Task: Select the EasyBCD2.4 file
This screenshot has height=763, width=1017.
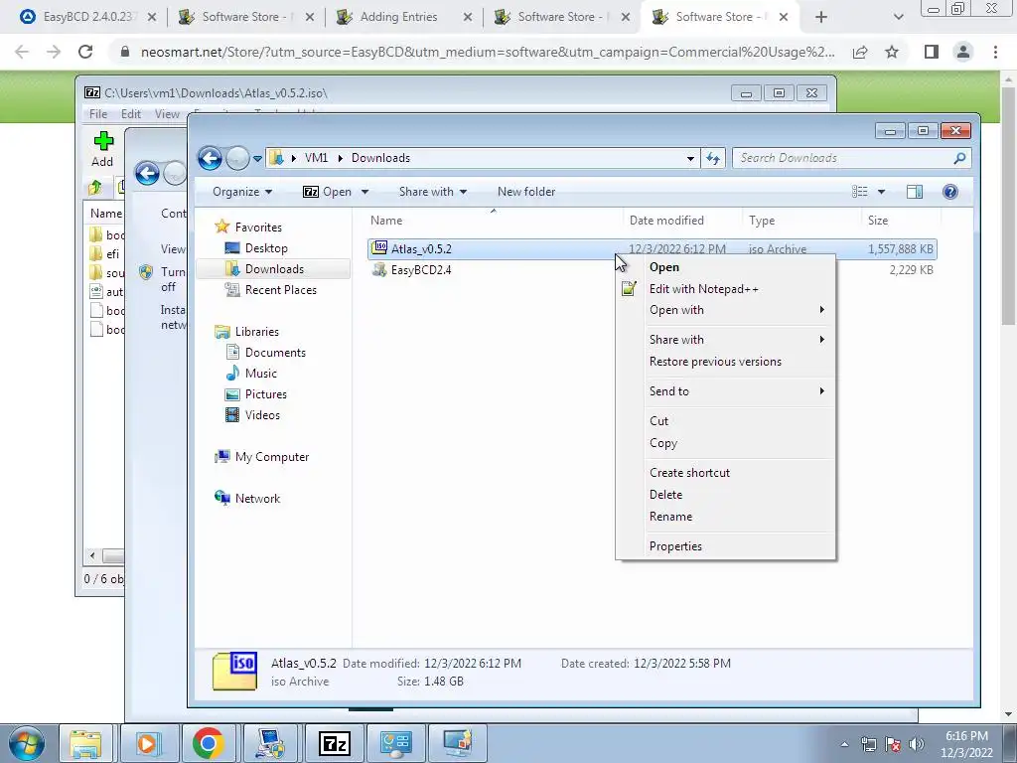Action: [421, 270]
